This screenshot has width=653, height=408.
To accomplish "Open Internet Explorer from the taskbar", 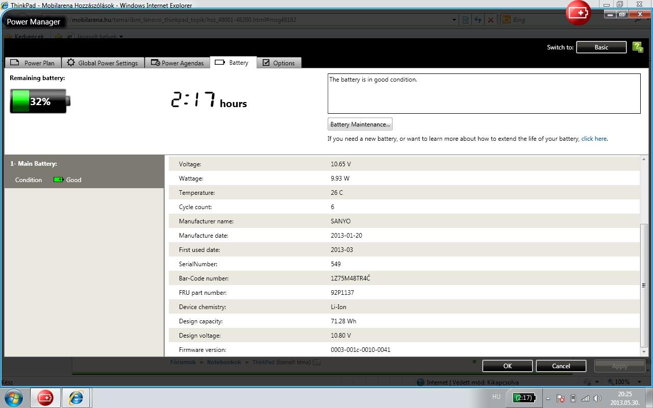I will coord(76,397).
